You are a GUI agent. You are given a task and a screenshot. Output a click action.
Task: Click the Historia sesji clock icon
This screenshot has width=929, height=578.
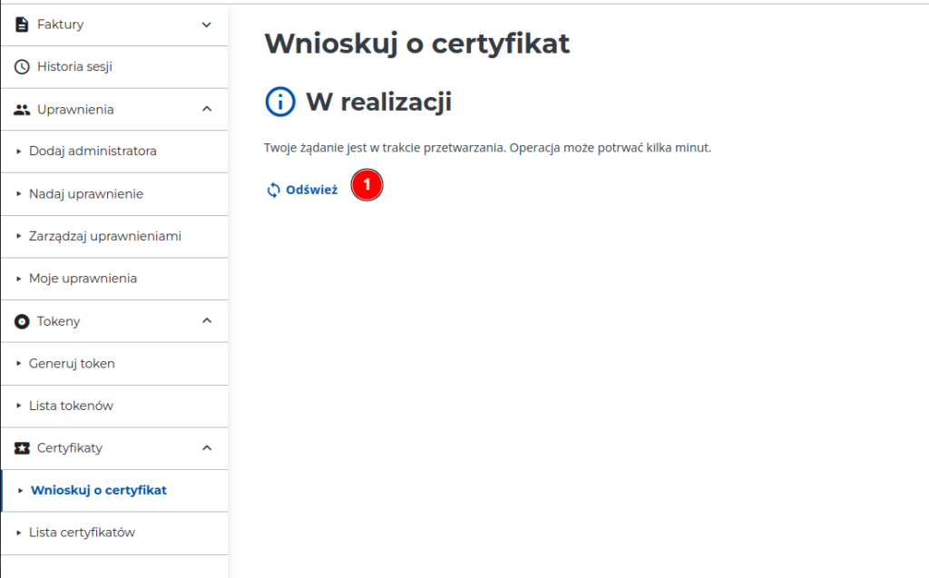tap(23, 67)
